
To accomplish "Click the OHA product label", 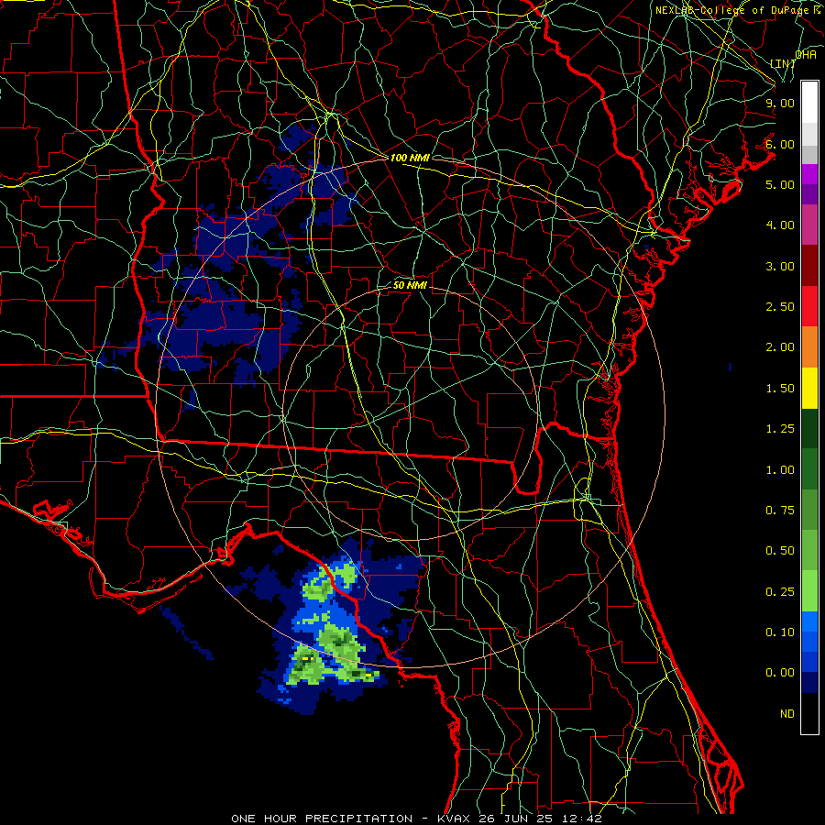I will (x=806, y=54).
